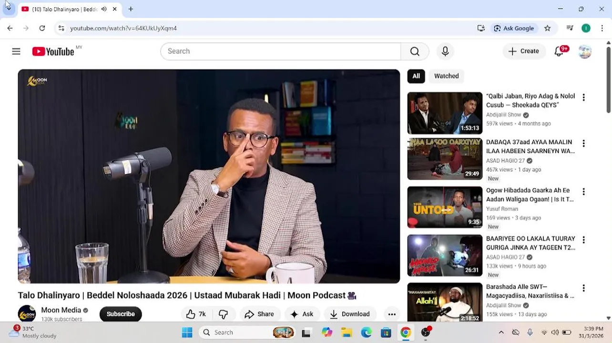Click the Sheekada QEYS video thumbnail
The image size is (612, 343).
(x=445, y=113)
